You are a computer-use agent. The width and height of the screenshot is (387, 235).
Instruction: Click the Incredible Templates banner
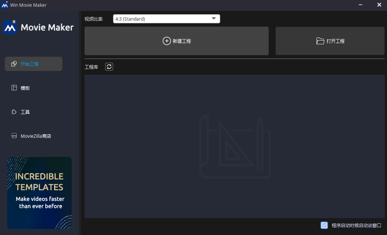39,193
